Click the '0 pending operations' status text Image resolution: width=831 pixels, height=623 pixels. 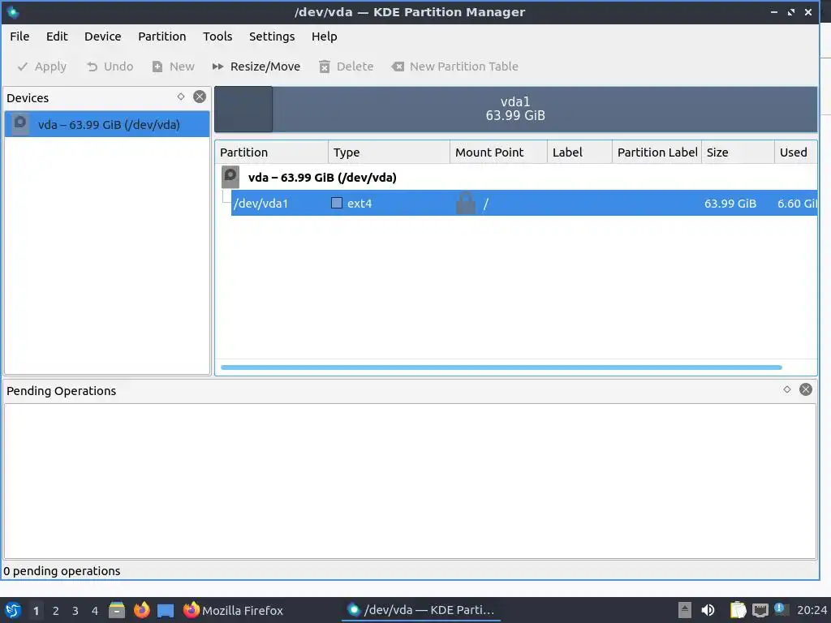click(62, 571)
